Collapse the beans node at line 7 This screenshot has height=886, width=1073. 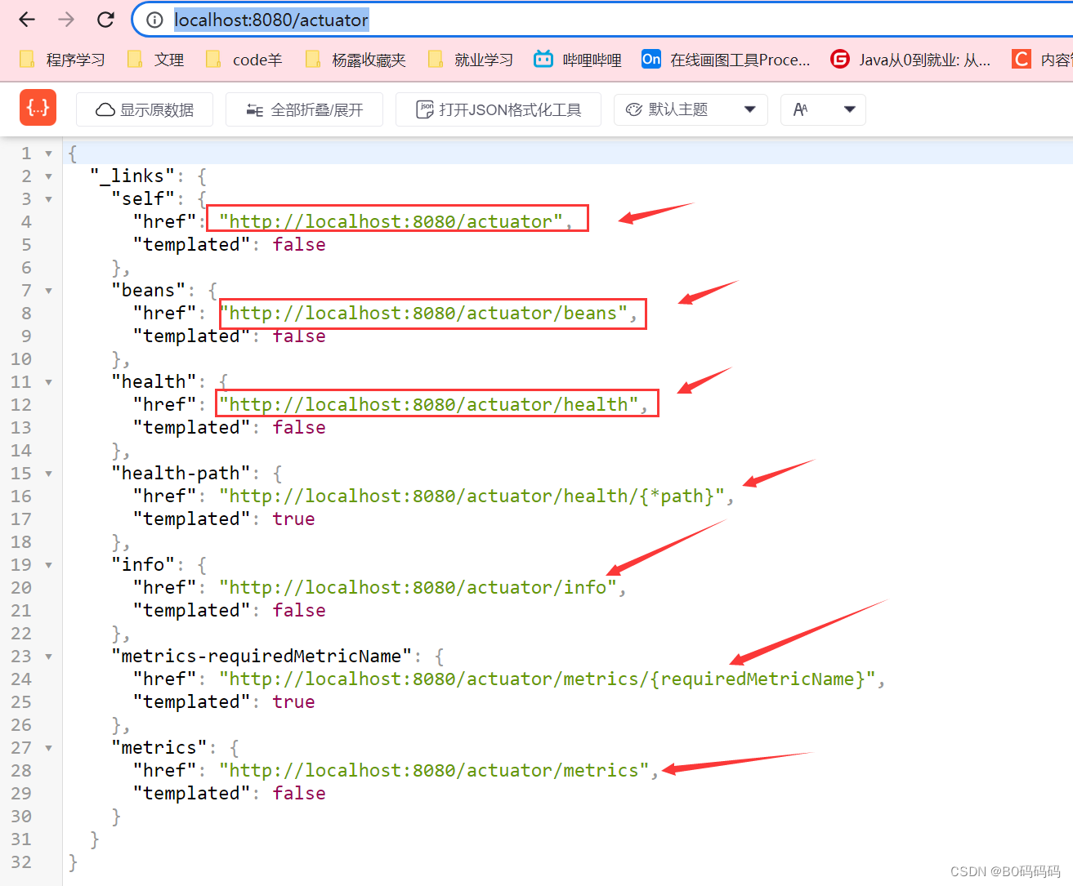[x=48, y=291]
